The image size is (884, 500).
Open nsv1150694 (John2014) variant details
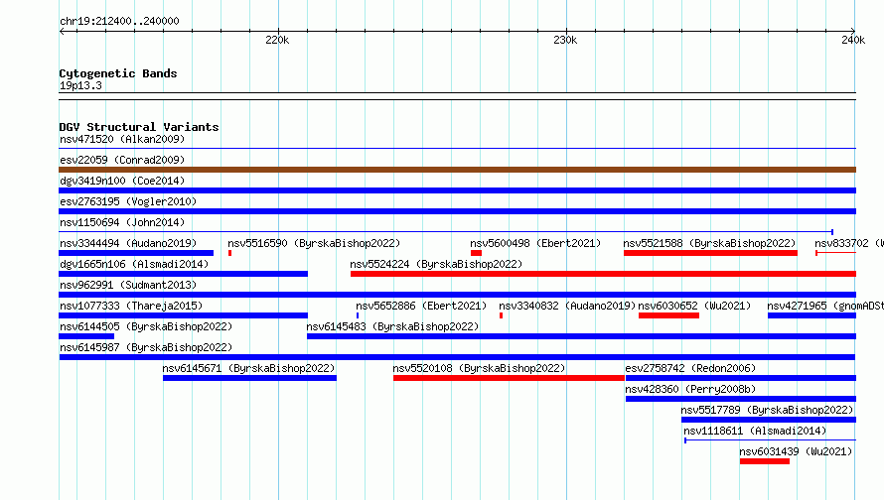click(x=122, y=222)
